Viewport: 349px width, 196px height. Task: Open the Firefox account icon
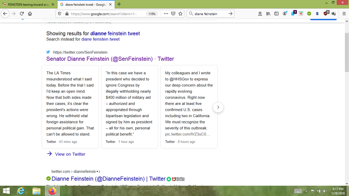pyautogui.click(x=285, y=14)
